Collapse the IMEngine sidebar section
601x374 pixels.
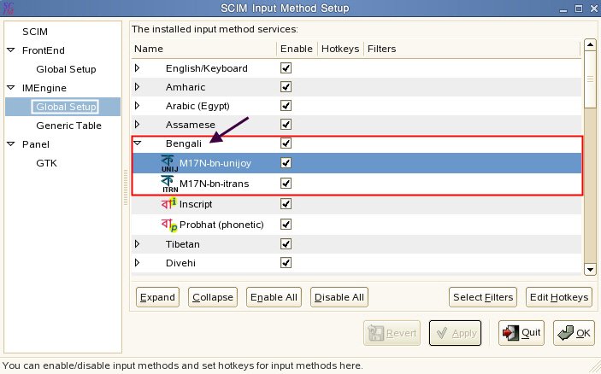(x=11, y=88)
